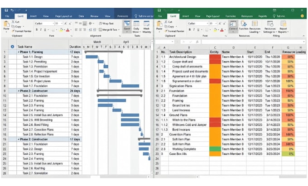The height and width of the screenshot is (186, 308).
Task: Toggle italic in the blue Gantt window
Action: 41,29
